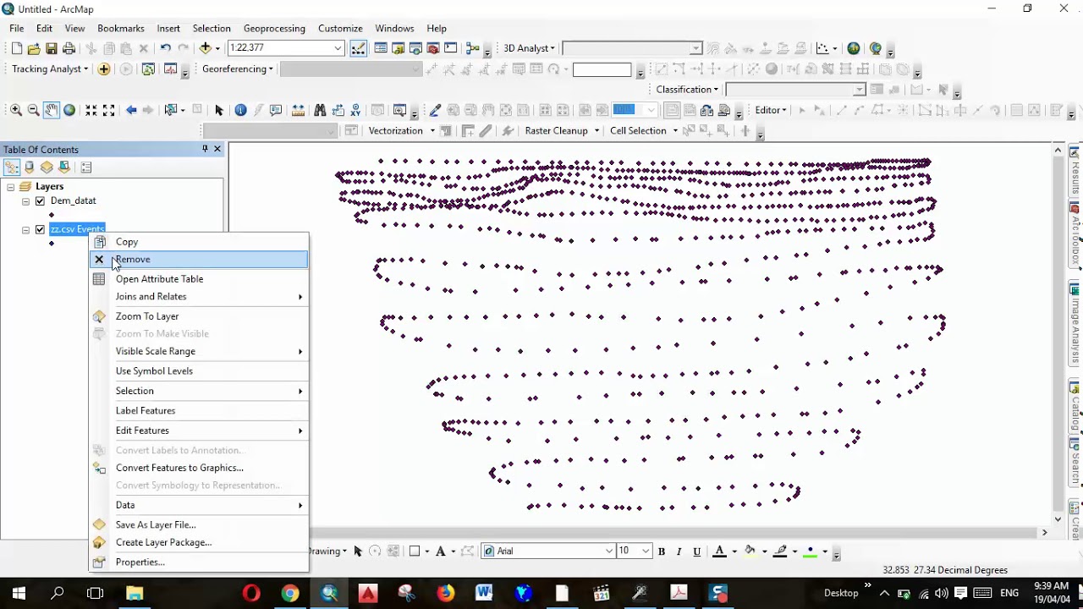Choose Properties... in the context menu
The height and width of the screenshot is (609, 1083).
[x=199, y=562]
